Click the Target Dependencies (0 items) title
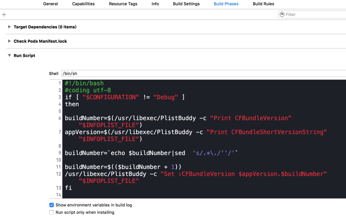The height and width of the screenshot is (219, 346). (x=45, y=27)
